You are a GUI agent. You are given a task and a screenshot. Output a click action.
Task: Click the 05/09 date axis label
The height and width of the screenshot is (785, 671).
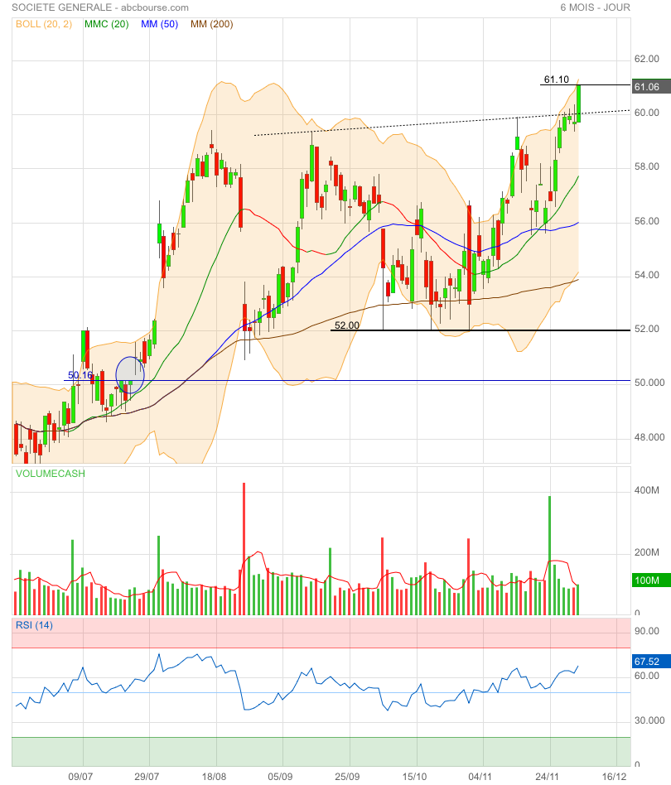(280, 777)
